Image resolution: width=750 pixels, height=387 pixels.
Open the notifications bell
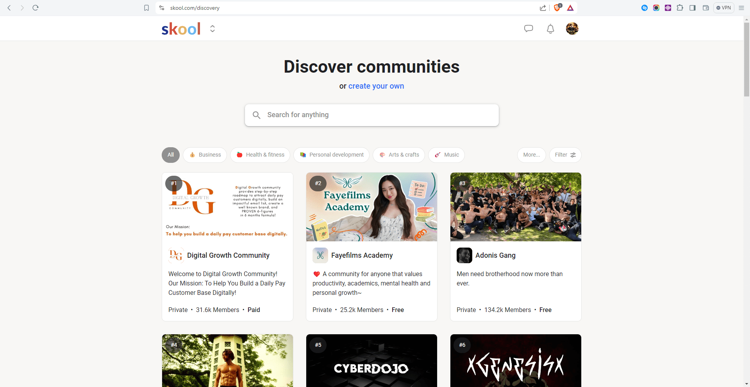point(550,29)
